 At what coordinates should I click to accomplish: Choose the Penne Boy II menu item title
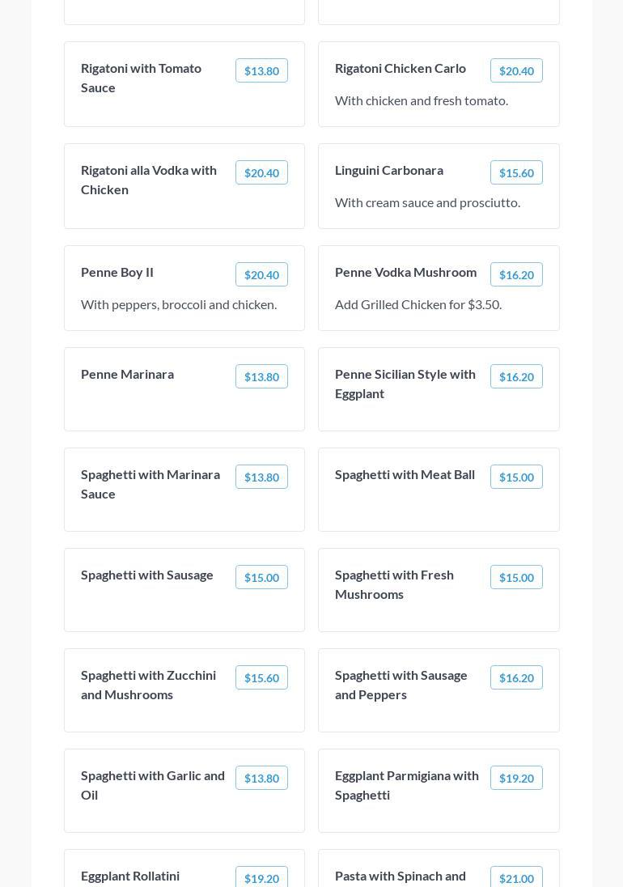[117, 272]
